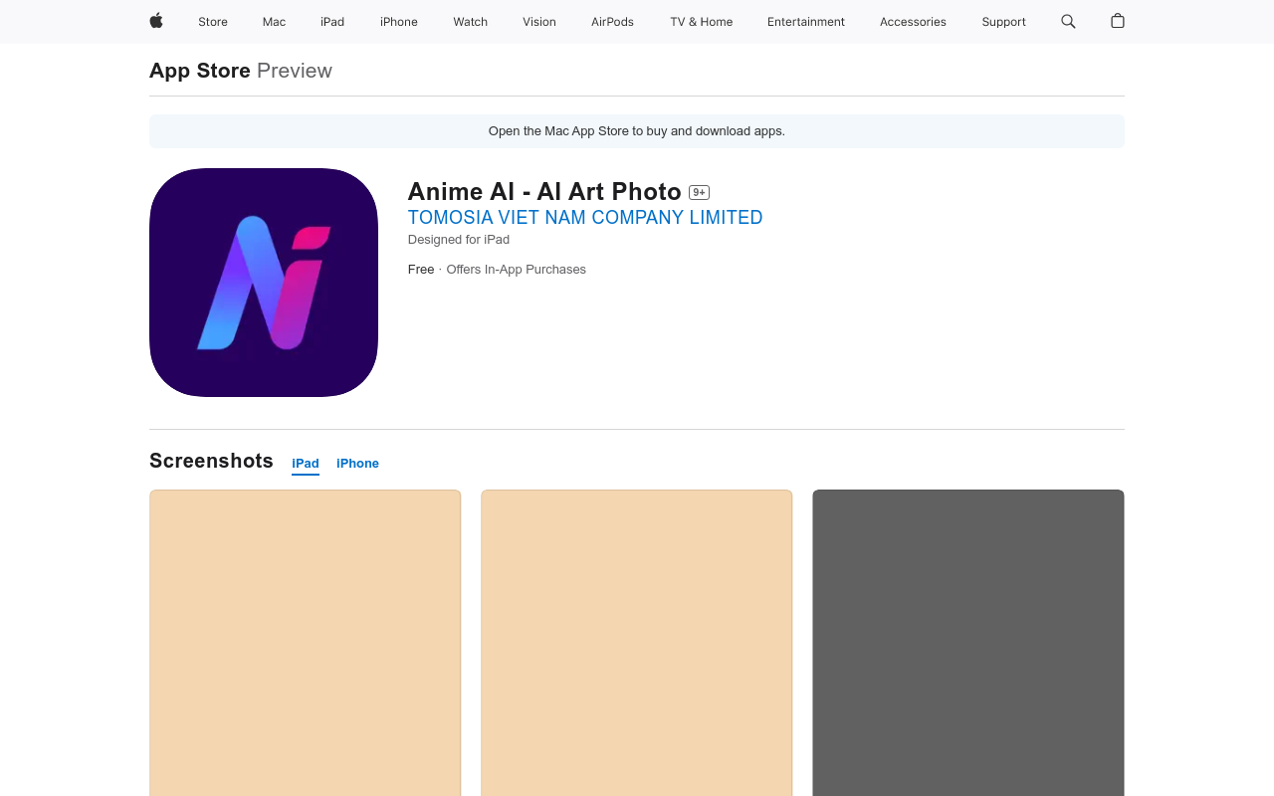Click the 'Free' price label
This screenshot has width=1274, height=796.
click(x=421, y=270)
